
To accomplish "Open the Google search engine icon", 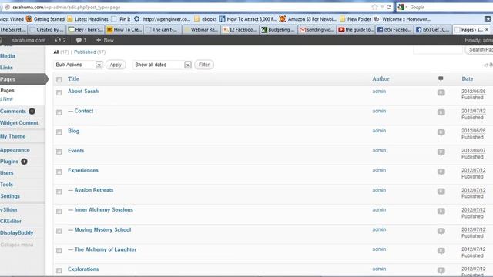I will pyautogui.click(x=401, y=7).
